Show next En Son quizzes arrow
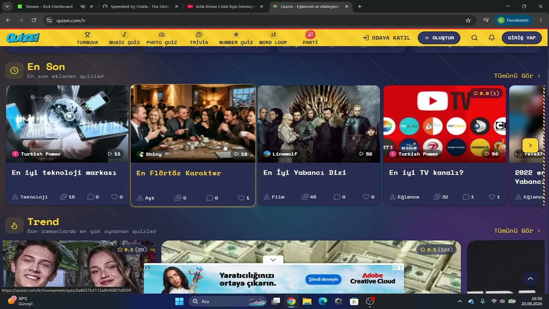549x309 pixels. (530, 145)
